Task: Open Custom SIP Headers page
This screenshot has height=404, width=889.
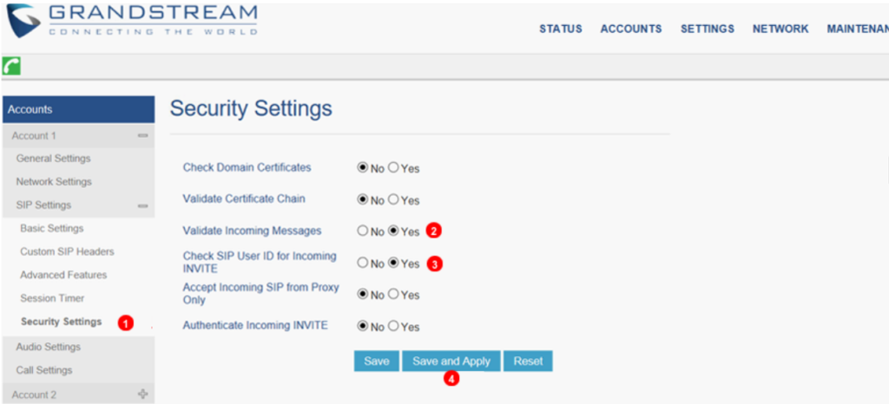Action: (67, 251)
